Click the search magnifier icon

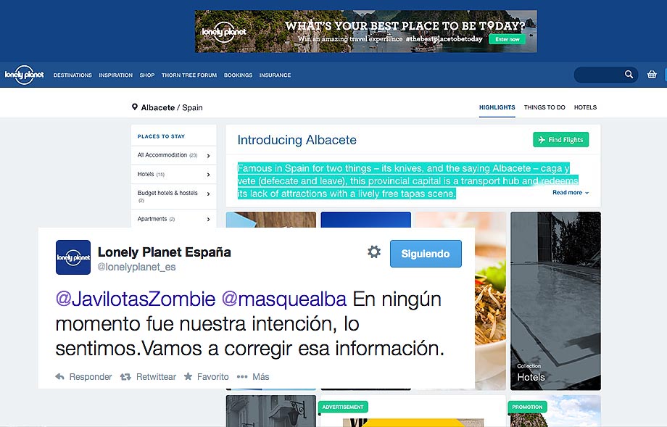(629, 75)
